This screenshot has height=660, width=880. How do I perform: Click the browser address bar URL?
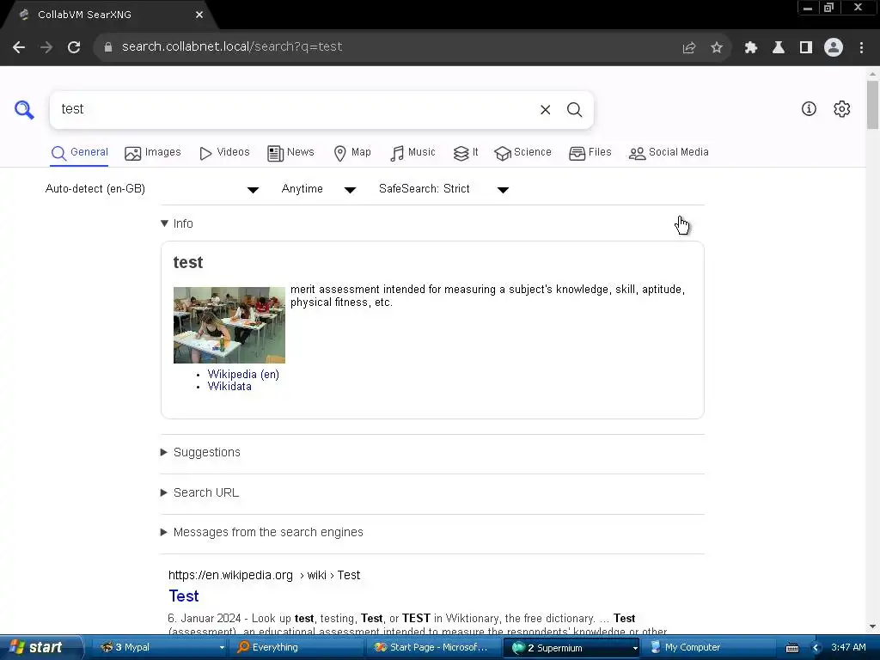click(232, 47)
